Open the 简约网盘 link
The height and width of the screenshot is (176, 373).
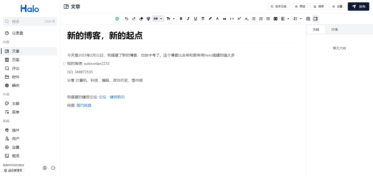coord(84,105)
